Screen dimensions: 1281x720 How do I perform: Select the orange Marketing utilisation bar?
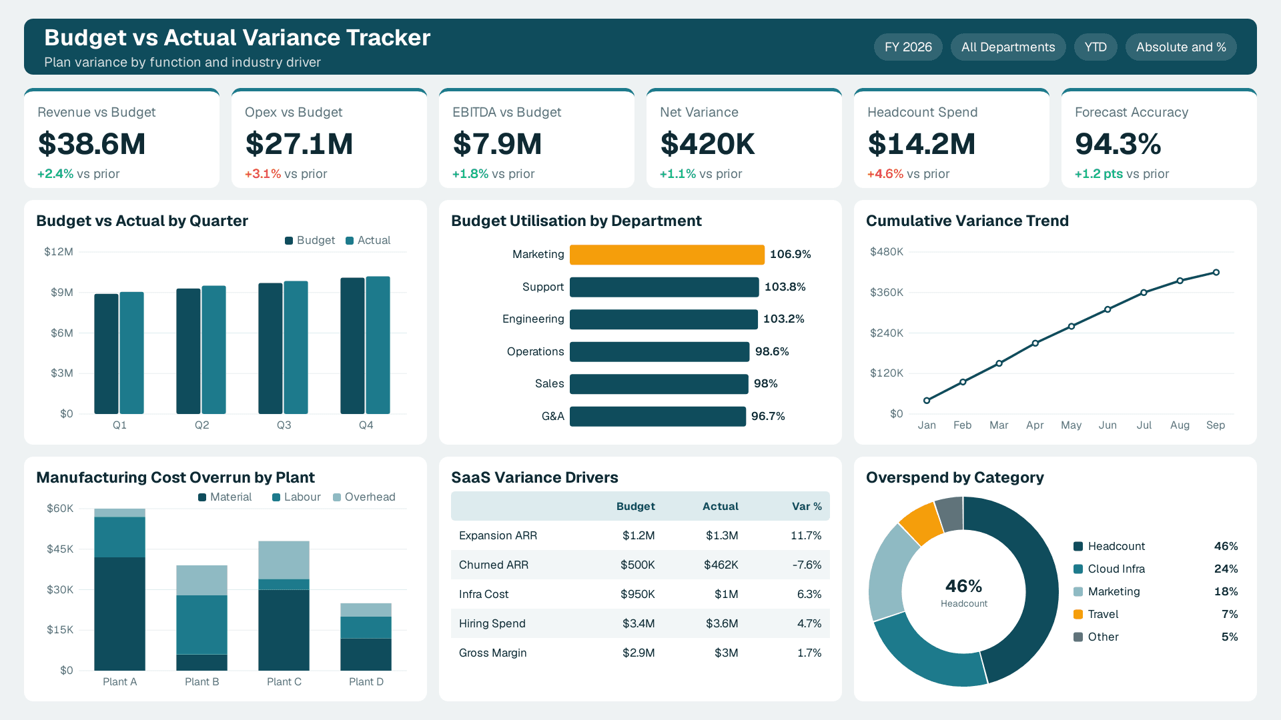[x=667, y=255]
